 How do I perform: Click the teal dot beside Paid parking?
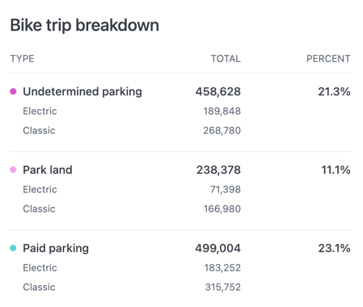click(x=13, y=248)
